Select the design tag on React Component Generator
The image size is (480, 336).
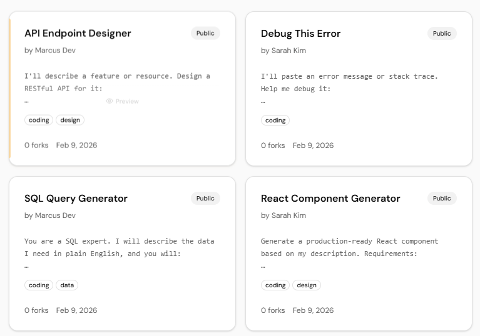point(307,285)
